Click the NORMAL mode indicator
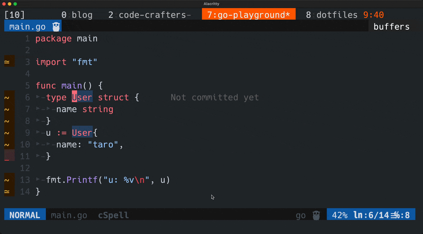423x234 pixels. click(25, 215)
